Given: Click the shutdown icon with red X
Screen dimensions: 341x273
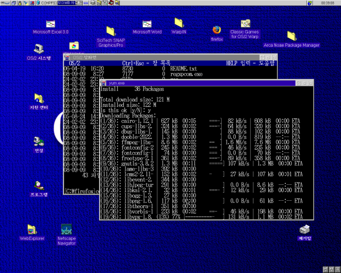Looking at the screenshot, I should 32,3.
